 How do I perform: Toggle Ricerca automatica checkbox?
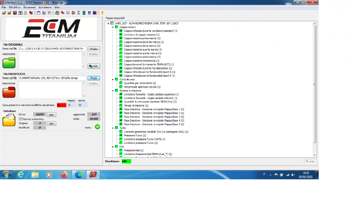tap(20, 119)
